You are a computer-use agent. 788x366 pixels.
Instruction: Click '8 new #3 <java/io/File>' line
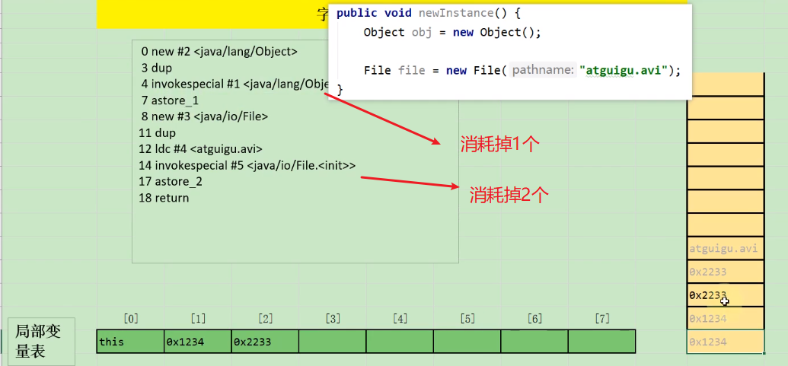pyautogui.click(x=205, y=116)
